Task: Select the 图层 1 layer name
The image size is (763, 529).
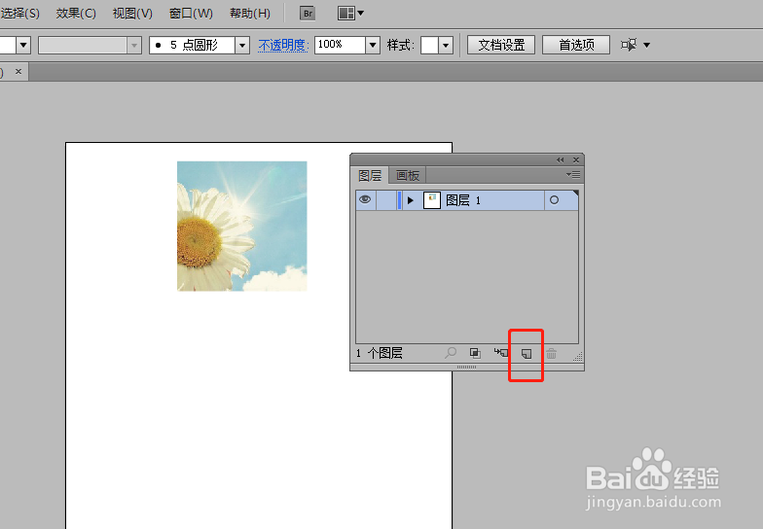Action: (x=463, y=200)
